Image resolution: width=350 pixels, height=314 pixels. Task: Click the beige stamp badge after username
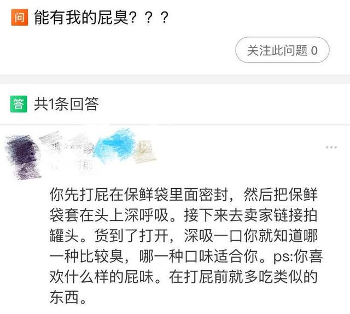click(x=144, y=151)
